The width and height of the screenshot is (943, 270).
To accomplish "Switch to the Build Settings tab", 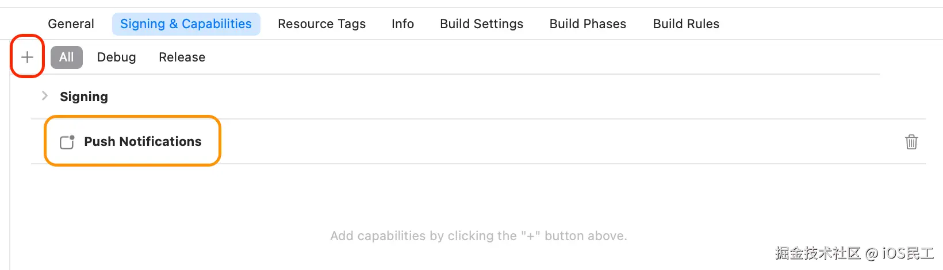I will 481,24.
